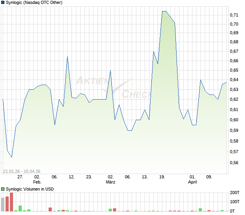The height and width of the screenshot is (215, 245).
Task: Click the Synlogic (Nasdaq OTC Other) title
Action: click(x=34, y=2)
